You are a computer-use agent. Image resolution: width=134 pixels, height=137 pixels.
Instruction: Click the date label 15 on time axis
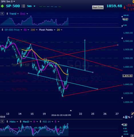pyautogui.click(x=32, y=114)
